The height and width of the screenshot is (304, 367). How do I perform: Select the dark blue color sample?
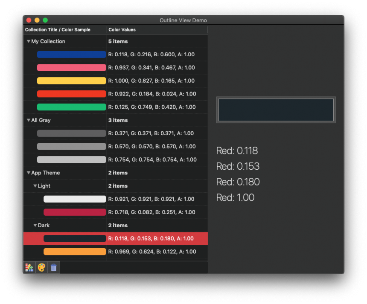[x=71, y=55]
